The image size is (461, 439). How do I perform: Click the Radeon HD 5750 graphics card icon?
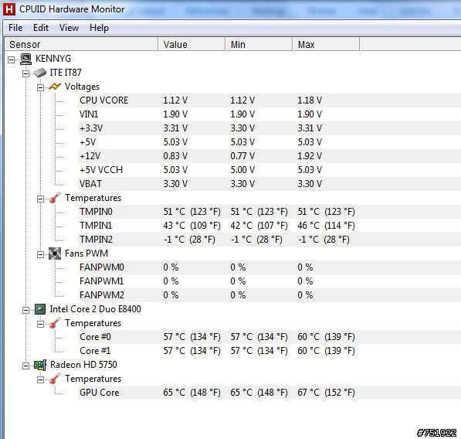[40, 365]
